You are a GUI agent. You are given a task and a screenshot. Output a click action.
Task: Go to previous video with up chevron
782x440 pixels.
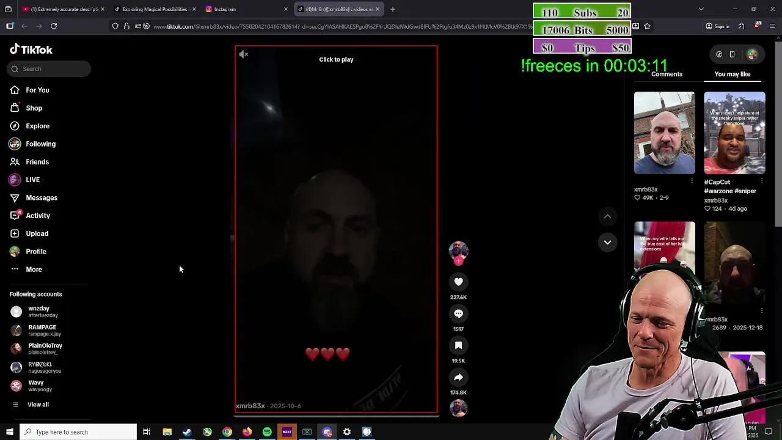click(x=607, y=216)
